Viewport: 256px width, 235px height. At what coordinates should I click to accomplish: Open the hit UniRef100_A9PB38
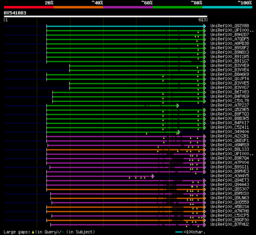pos(230,44)
